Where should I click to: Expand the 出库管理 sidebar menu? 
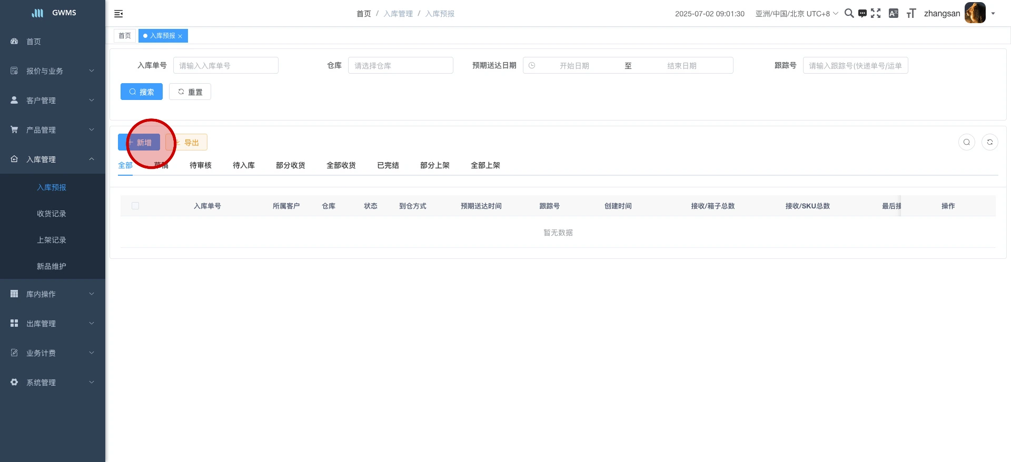click(x=53, y=324)
